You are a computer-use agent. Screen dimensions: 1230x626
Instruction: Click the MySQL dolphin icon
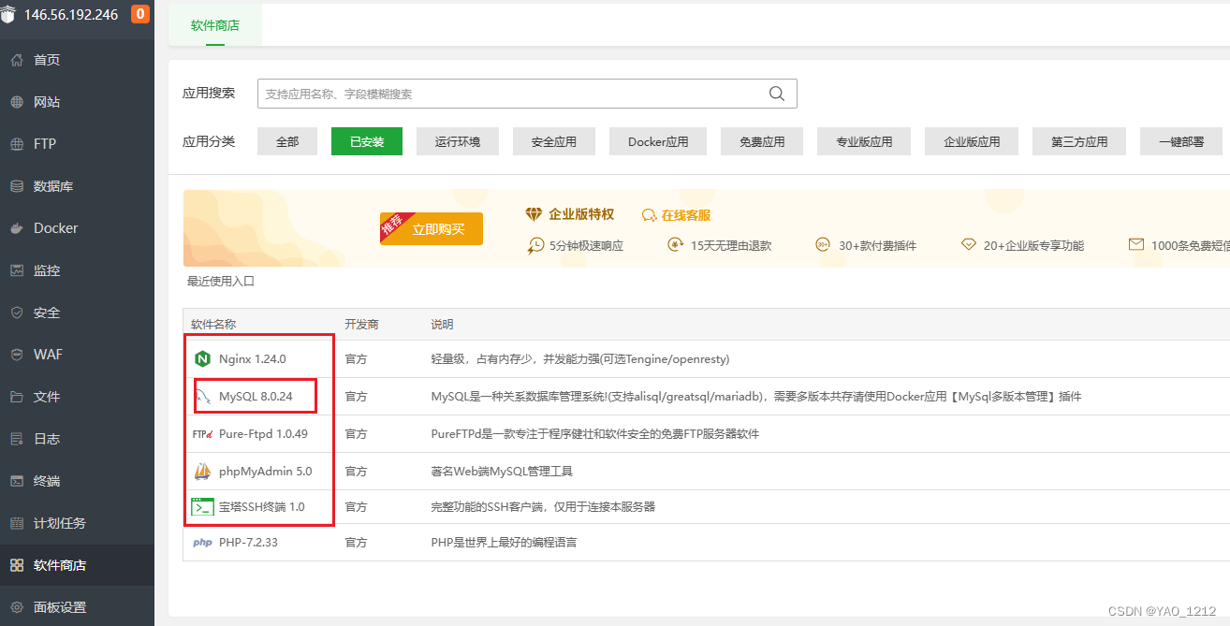coord(202,397)
